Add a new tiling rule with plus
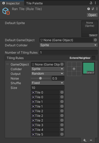This screenshot has height=143, width=99. 84,140
